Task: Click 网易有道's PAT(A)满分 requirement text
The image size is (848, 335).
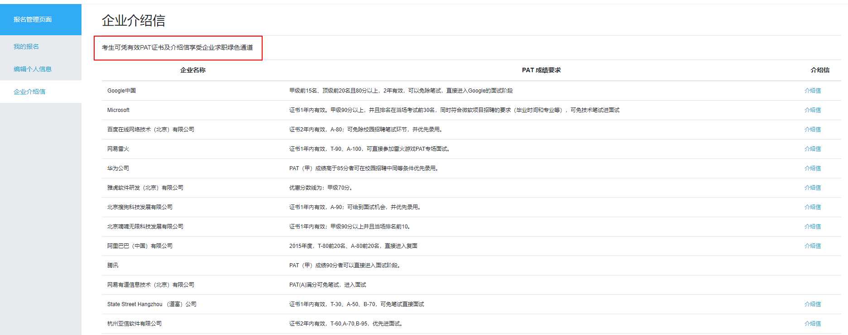Action: click(x=327, y=285)
